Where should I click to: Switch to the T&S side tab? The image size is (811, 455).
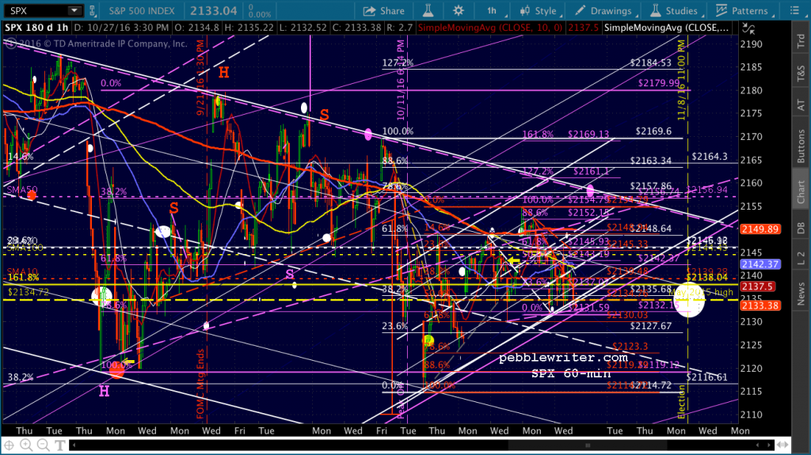click(x=801, y=74)
